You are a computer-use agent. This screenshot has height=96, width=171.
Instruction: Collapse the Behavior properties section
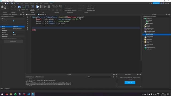1,30
